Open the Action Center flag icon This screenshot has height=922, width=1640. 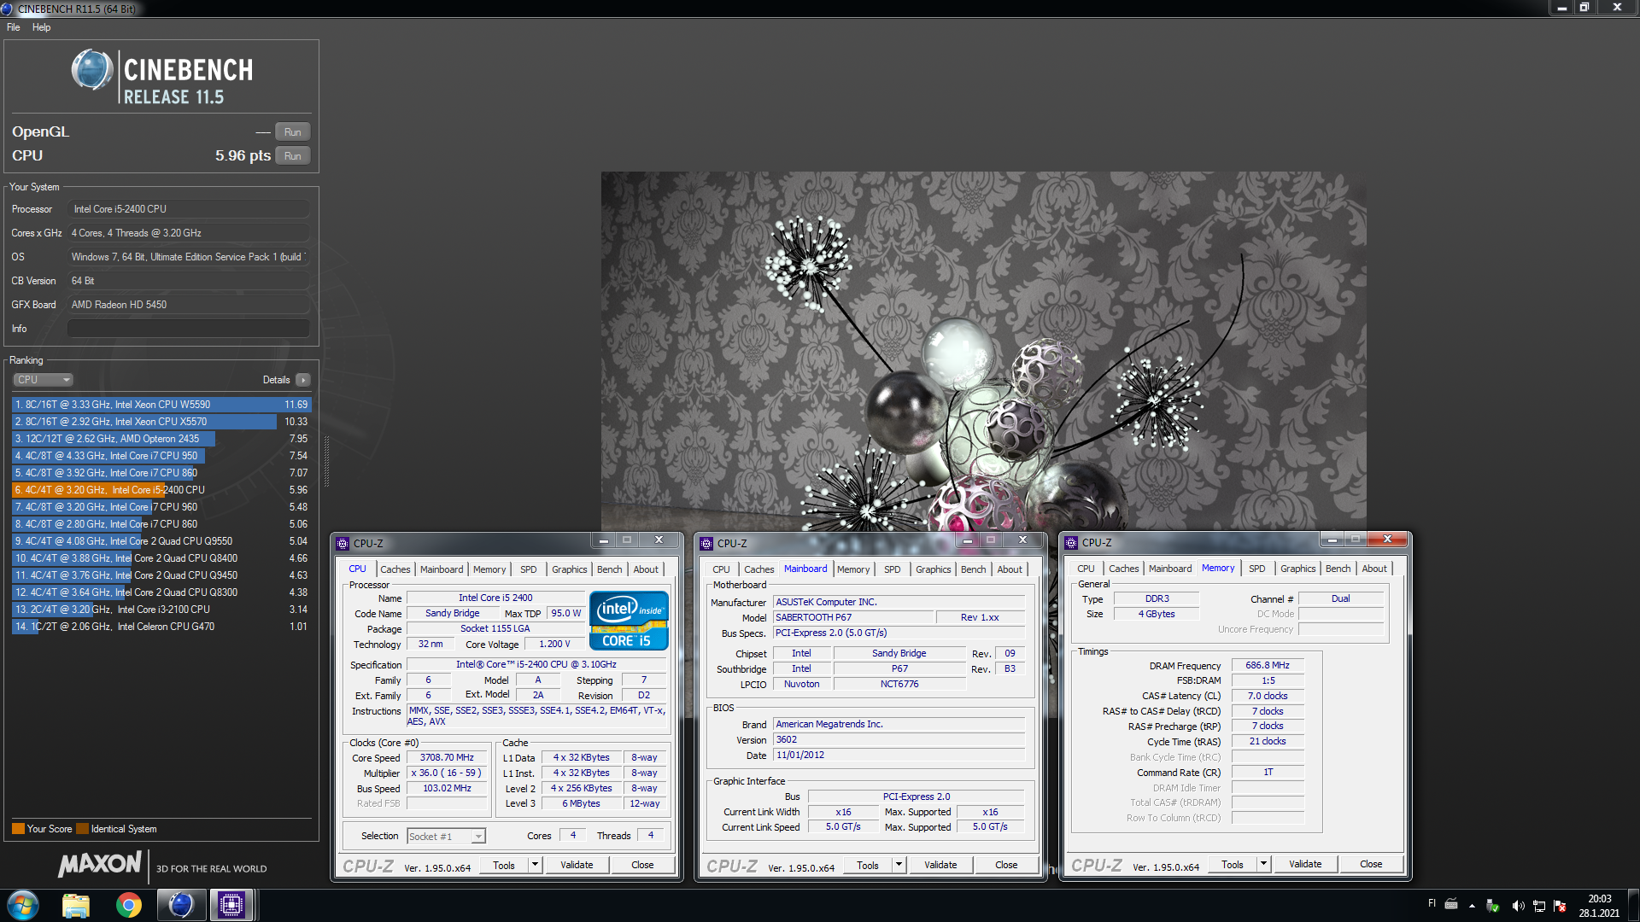[1561, 906]
